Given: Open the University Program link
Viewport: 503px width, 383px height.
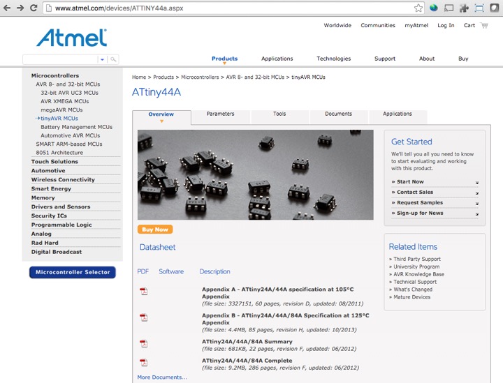Looking at the screenshot, I should tap(416, 266).
